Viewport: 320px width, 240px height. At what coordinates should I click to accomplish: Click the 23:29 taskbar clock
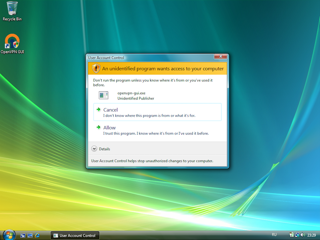(x=311, y=235)
